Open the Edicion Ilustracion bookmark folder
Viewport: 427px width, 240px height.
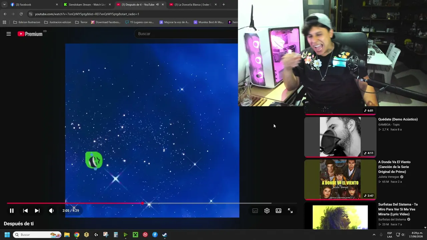(x=27, y=22)
